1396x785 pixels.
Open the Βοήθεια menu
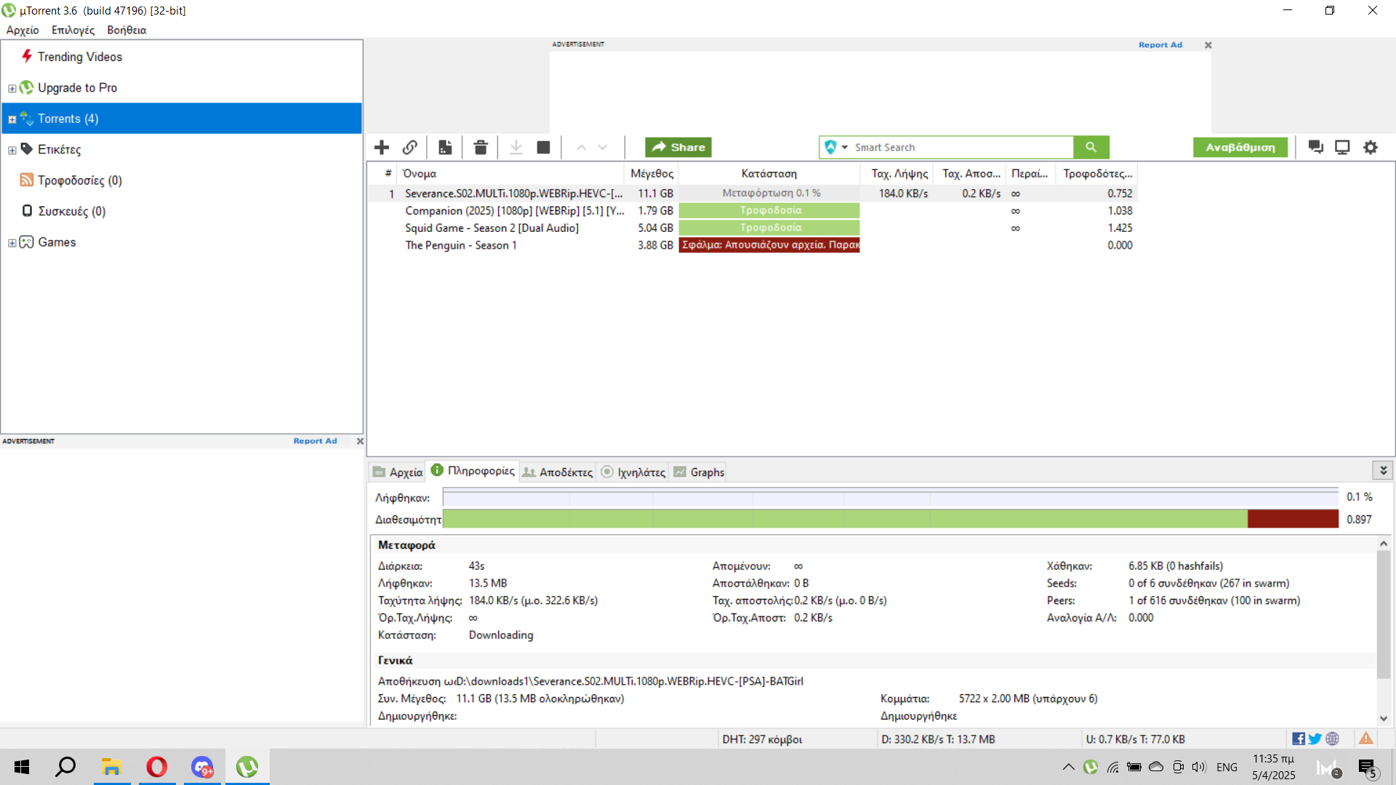[127, 30]
